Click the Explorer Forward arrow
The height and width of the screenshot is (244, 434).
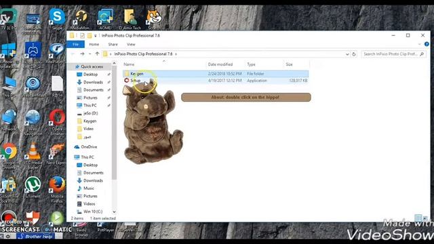pyautogui.click(x=82, y=54)
